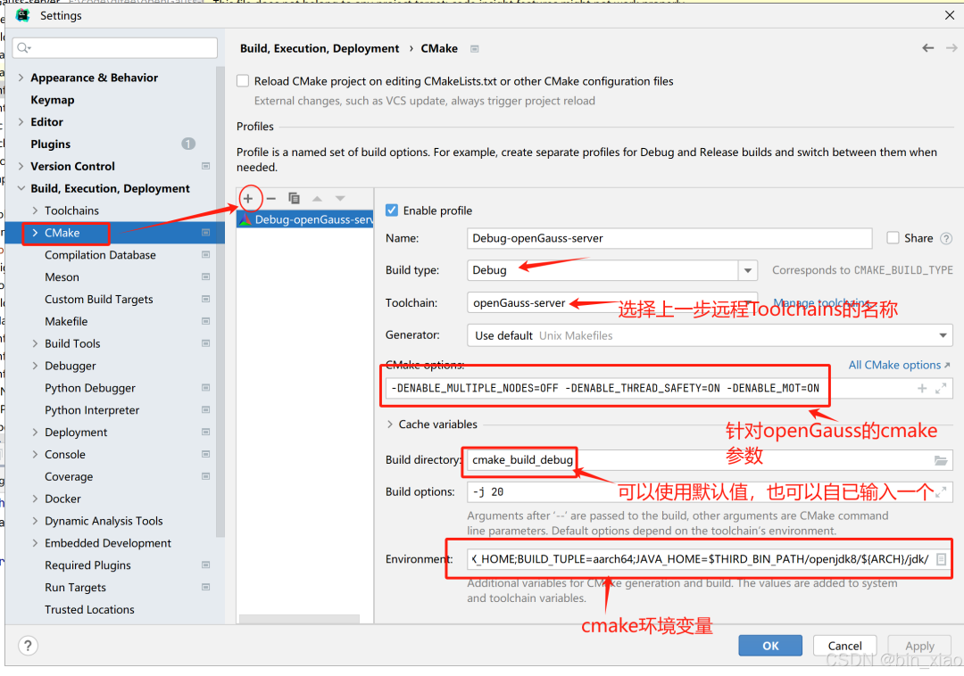Click Plugins update count badge

(188, 144)
